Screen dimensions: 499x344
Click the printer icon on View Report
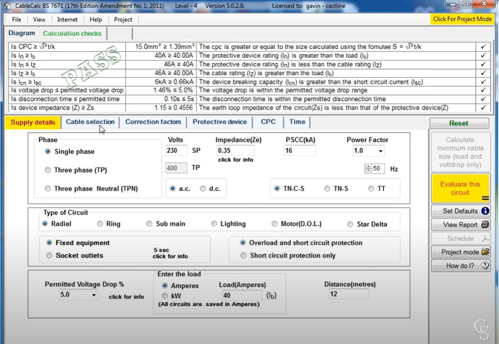click(485, 225)
